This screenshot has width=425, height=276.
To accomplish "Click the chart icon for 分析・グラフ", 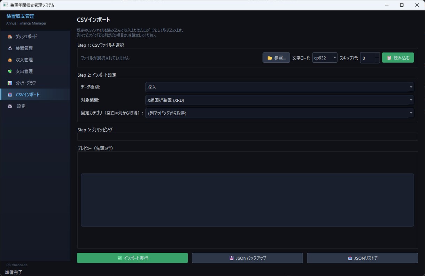I will pyautogui.click(x=10, y=83).
